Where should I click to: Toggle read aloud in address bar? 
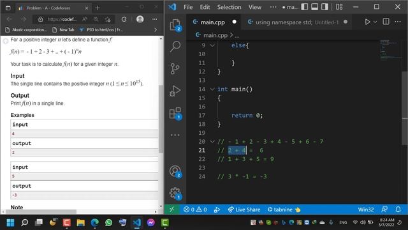[x=85, y=19]
